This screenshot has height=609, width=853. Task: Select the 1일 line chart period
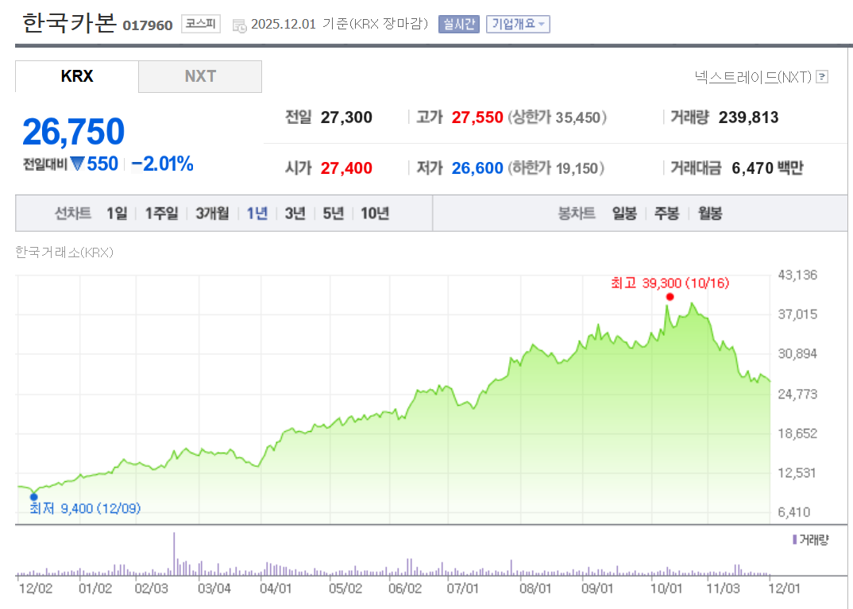click(x=117, y=213)
